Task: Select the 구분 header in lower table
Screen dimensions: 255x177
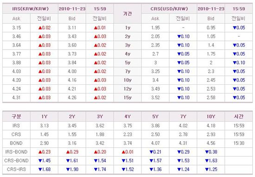Action: (16, 116)
